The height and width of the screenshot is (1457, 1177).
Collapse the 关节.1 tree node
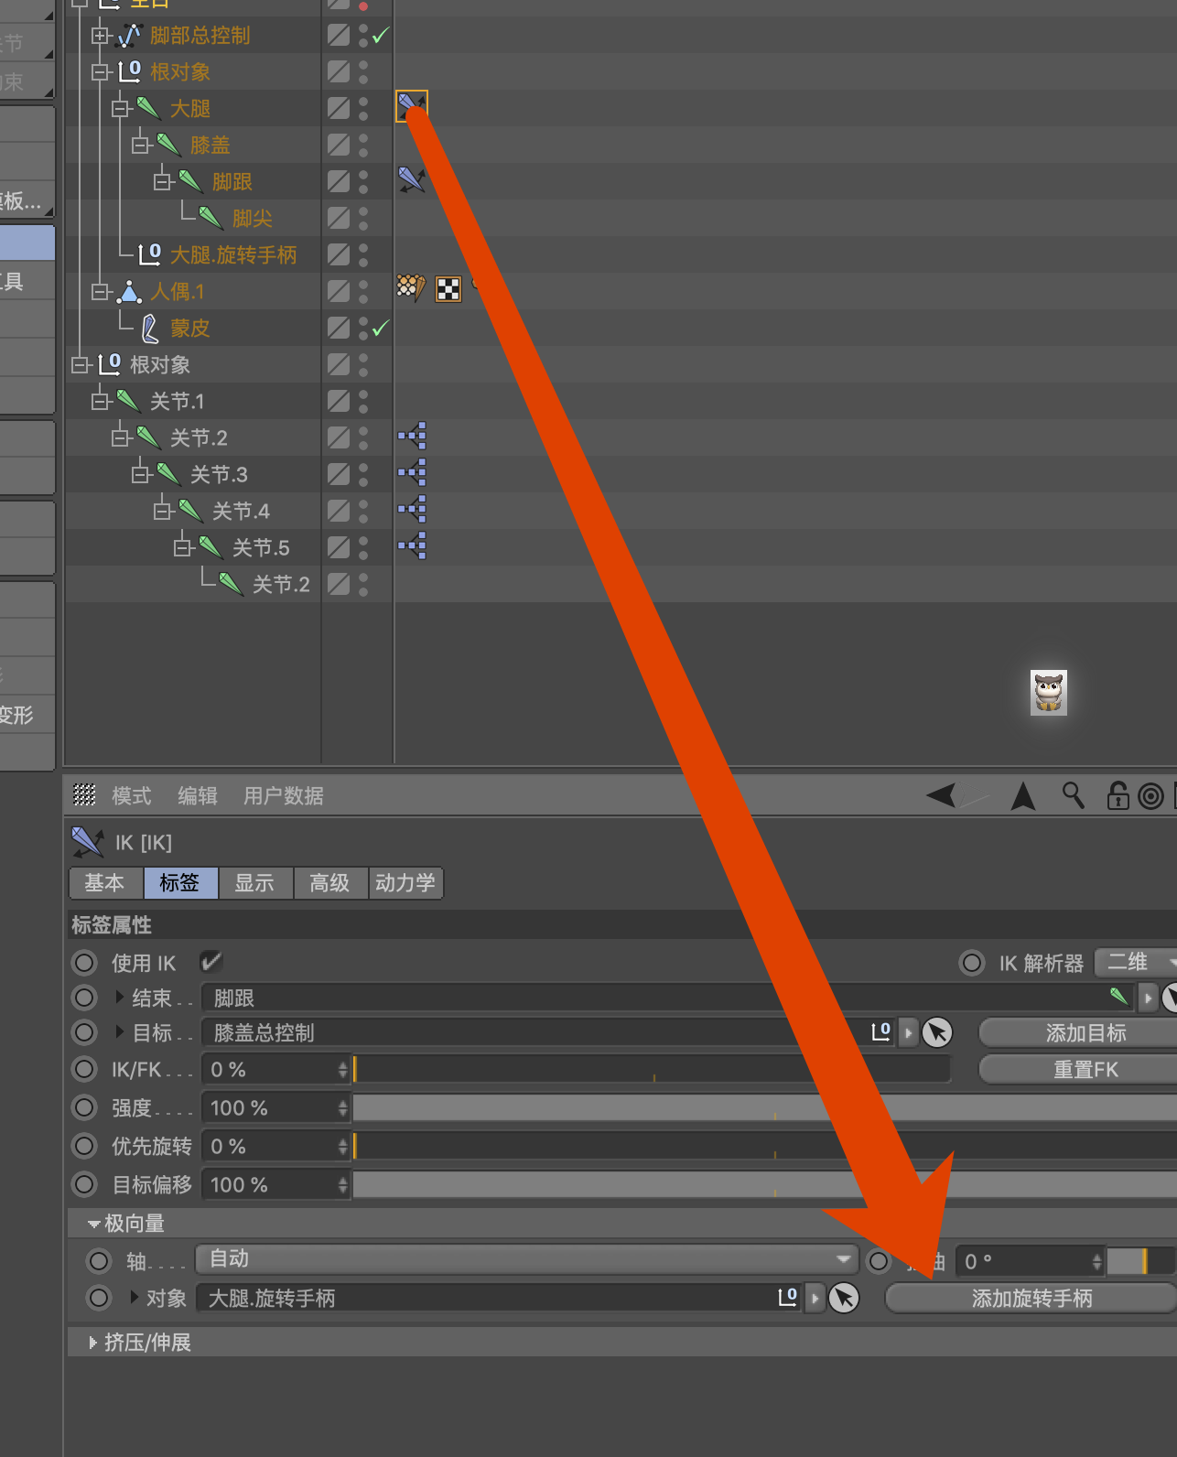tap(100, 401)
